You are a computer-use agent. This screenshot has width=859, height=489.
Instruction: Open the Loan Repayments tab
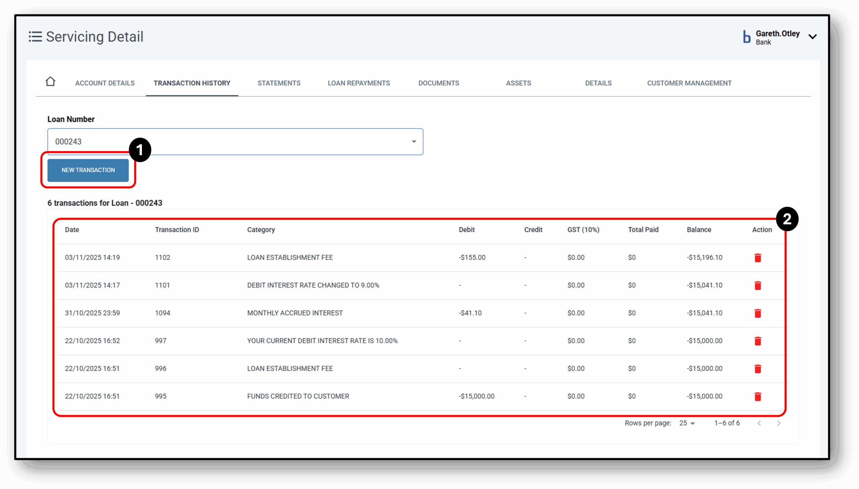[x=358, y=83]
